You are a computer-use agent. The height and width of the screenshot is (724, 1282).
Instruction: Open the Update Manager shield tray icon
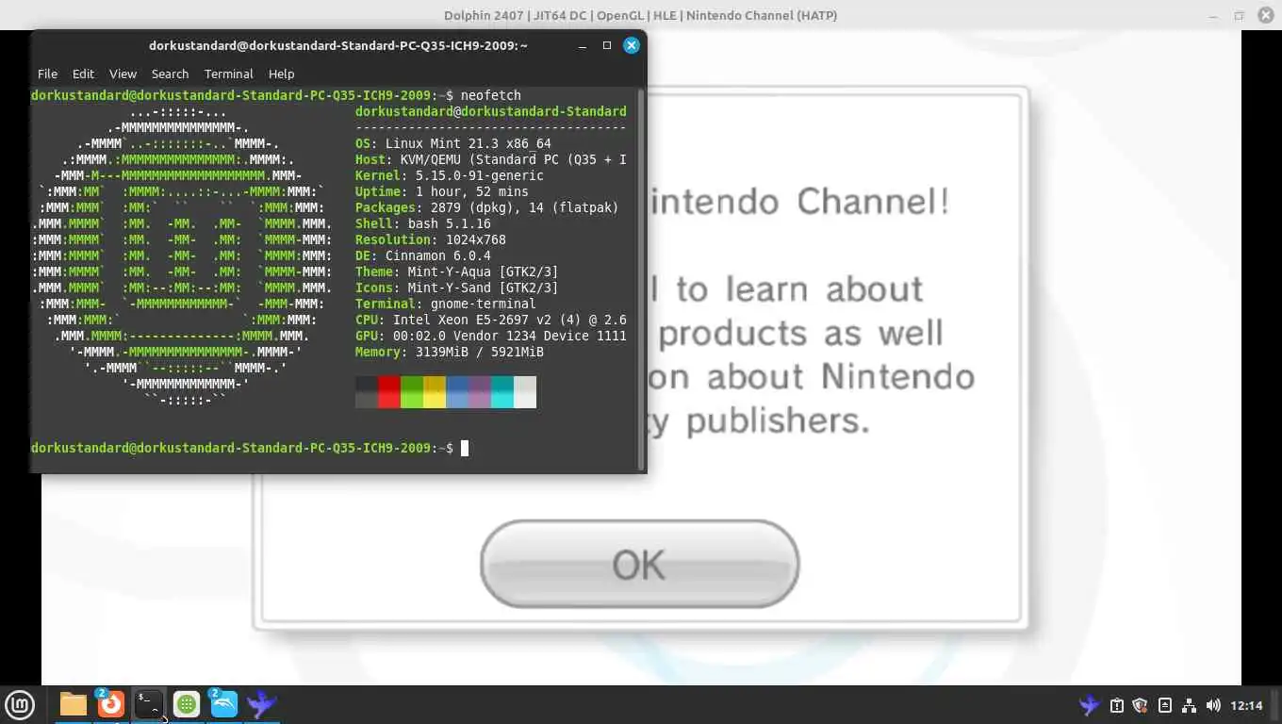tap(1141, 705)
